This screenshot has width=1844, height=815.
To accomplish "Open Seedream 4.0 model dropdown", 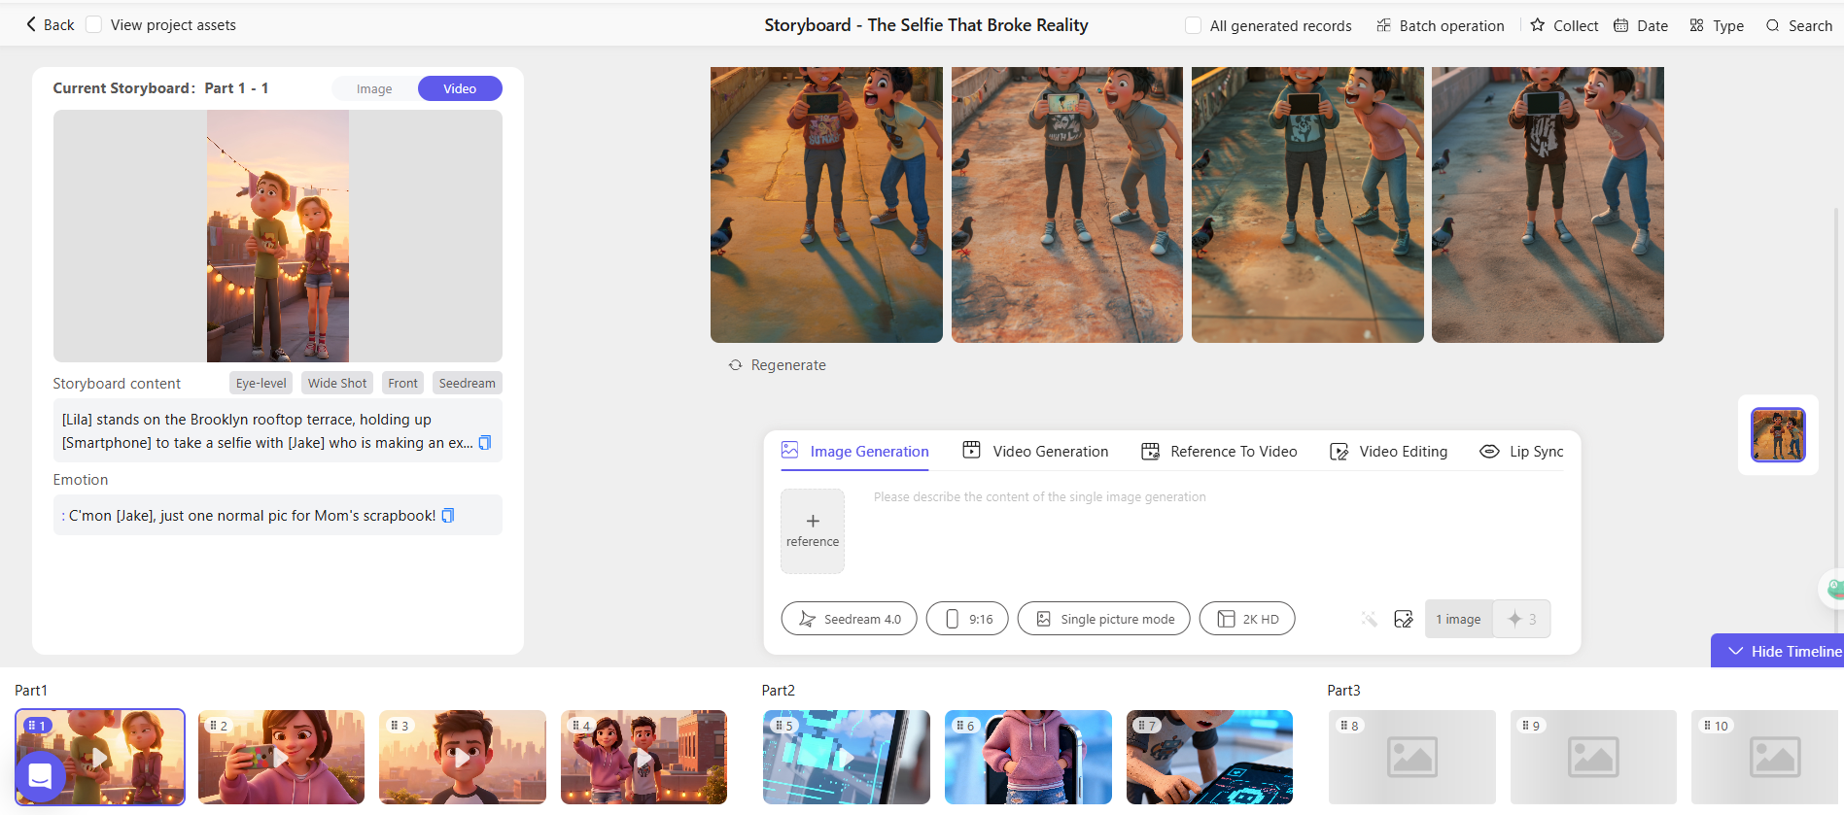I will pos(850,619).
